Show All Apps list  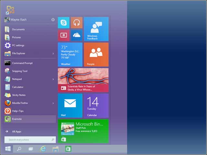pos(13,131)
